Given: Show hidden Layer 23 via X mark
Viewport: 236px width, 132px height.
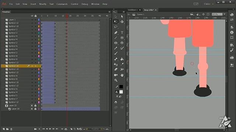Looking at the screenshot, I should point(32,106).
